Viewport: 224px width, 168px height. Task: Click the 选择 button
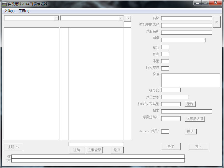[117, 150]
